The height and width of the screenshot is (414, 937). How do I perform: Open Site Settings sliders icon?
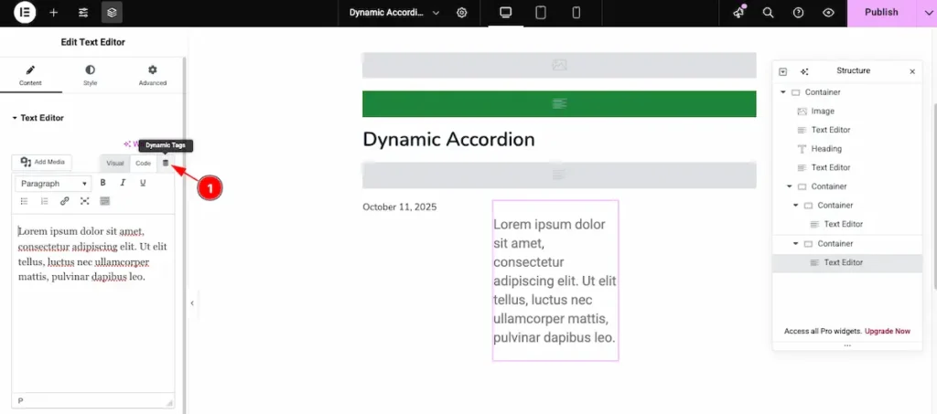tap(83, 13)
